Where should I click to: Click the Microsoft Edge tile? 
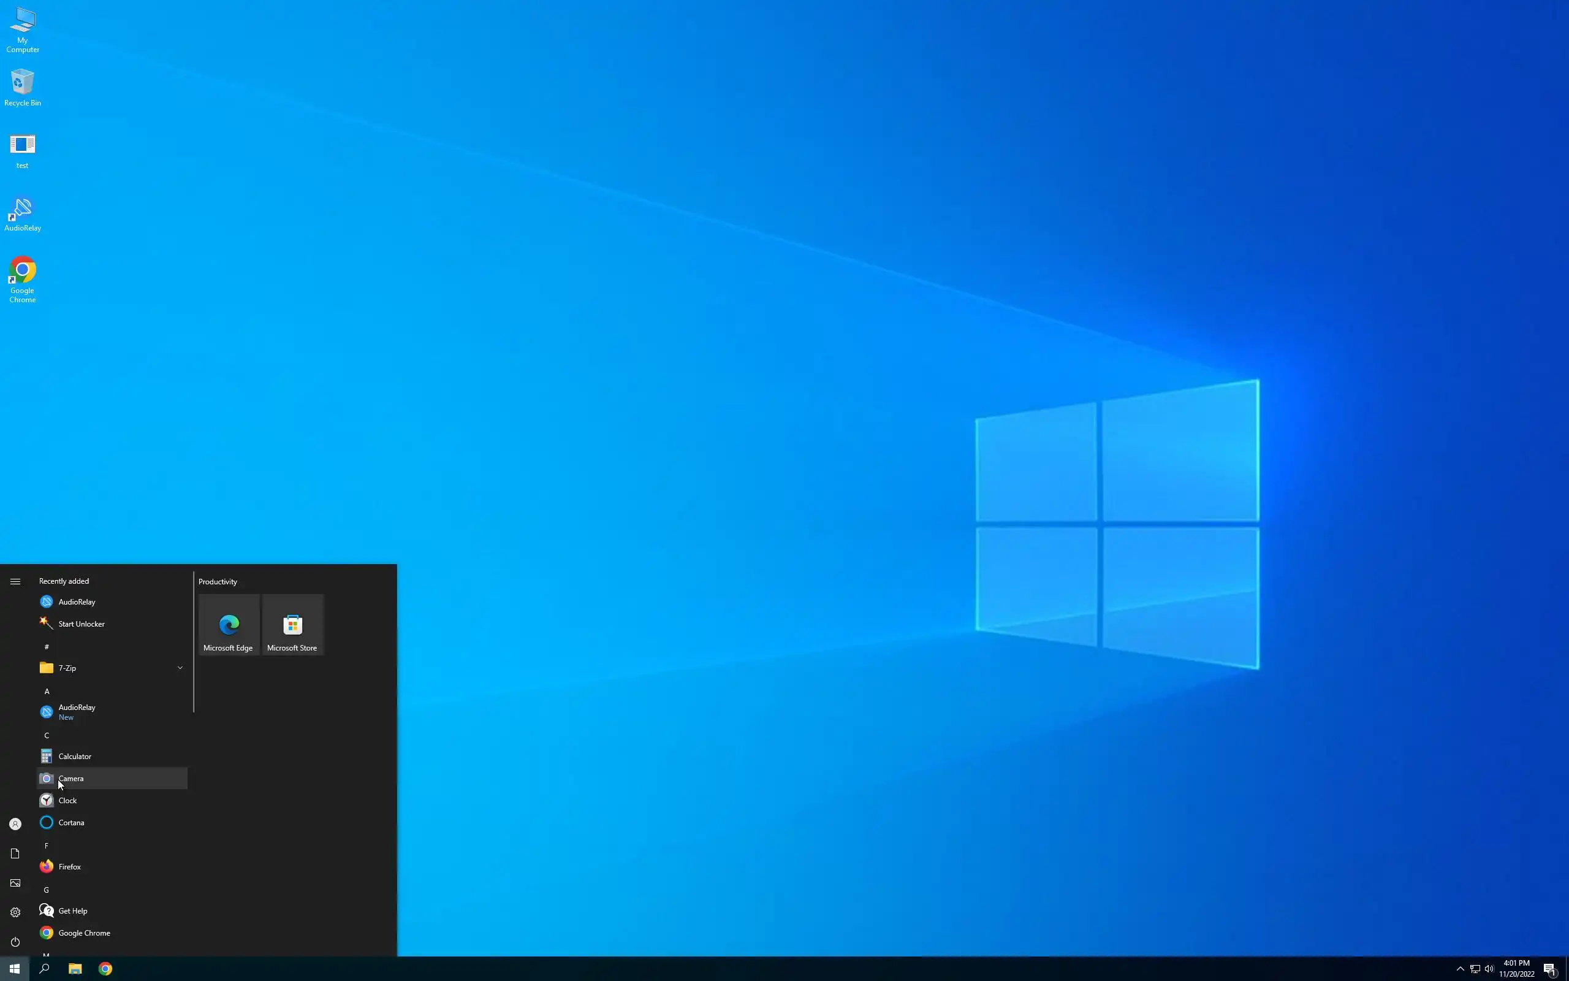click(228, 625)
